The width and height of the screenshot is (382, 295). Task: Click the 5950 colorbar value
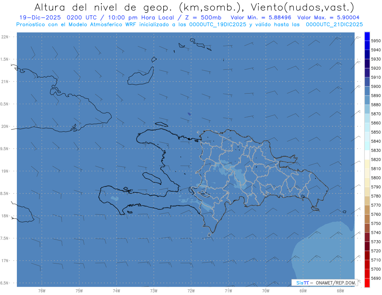[x=376, y=41]
